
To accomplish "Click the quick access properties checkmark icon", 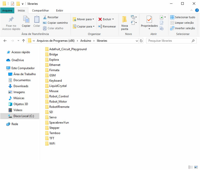I will click(x=13, y=4).
